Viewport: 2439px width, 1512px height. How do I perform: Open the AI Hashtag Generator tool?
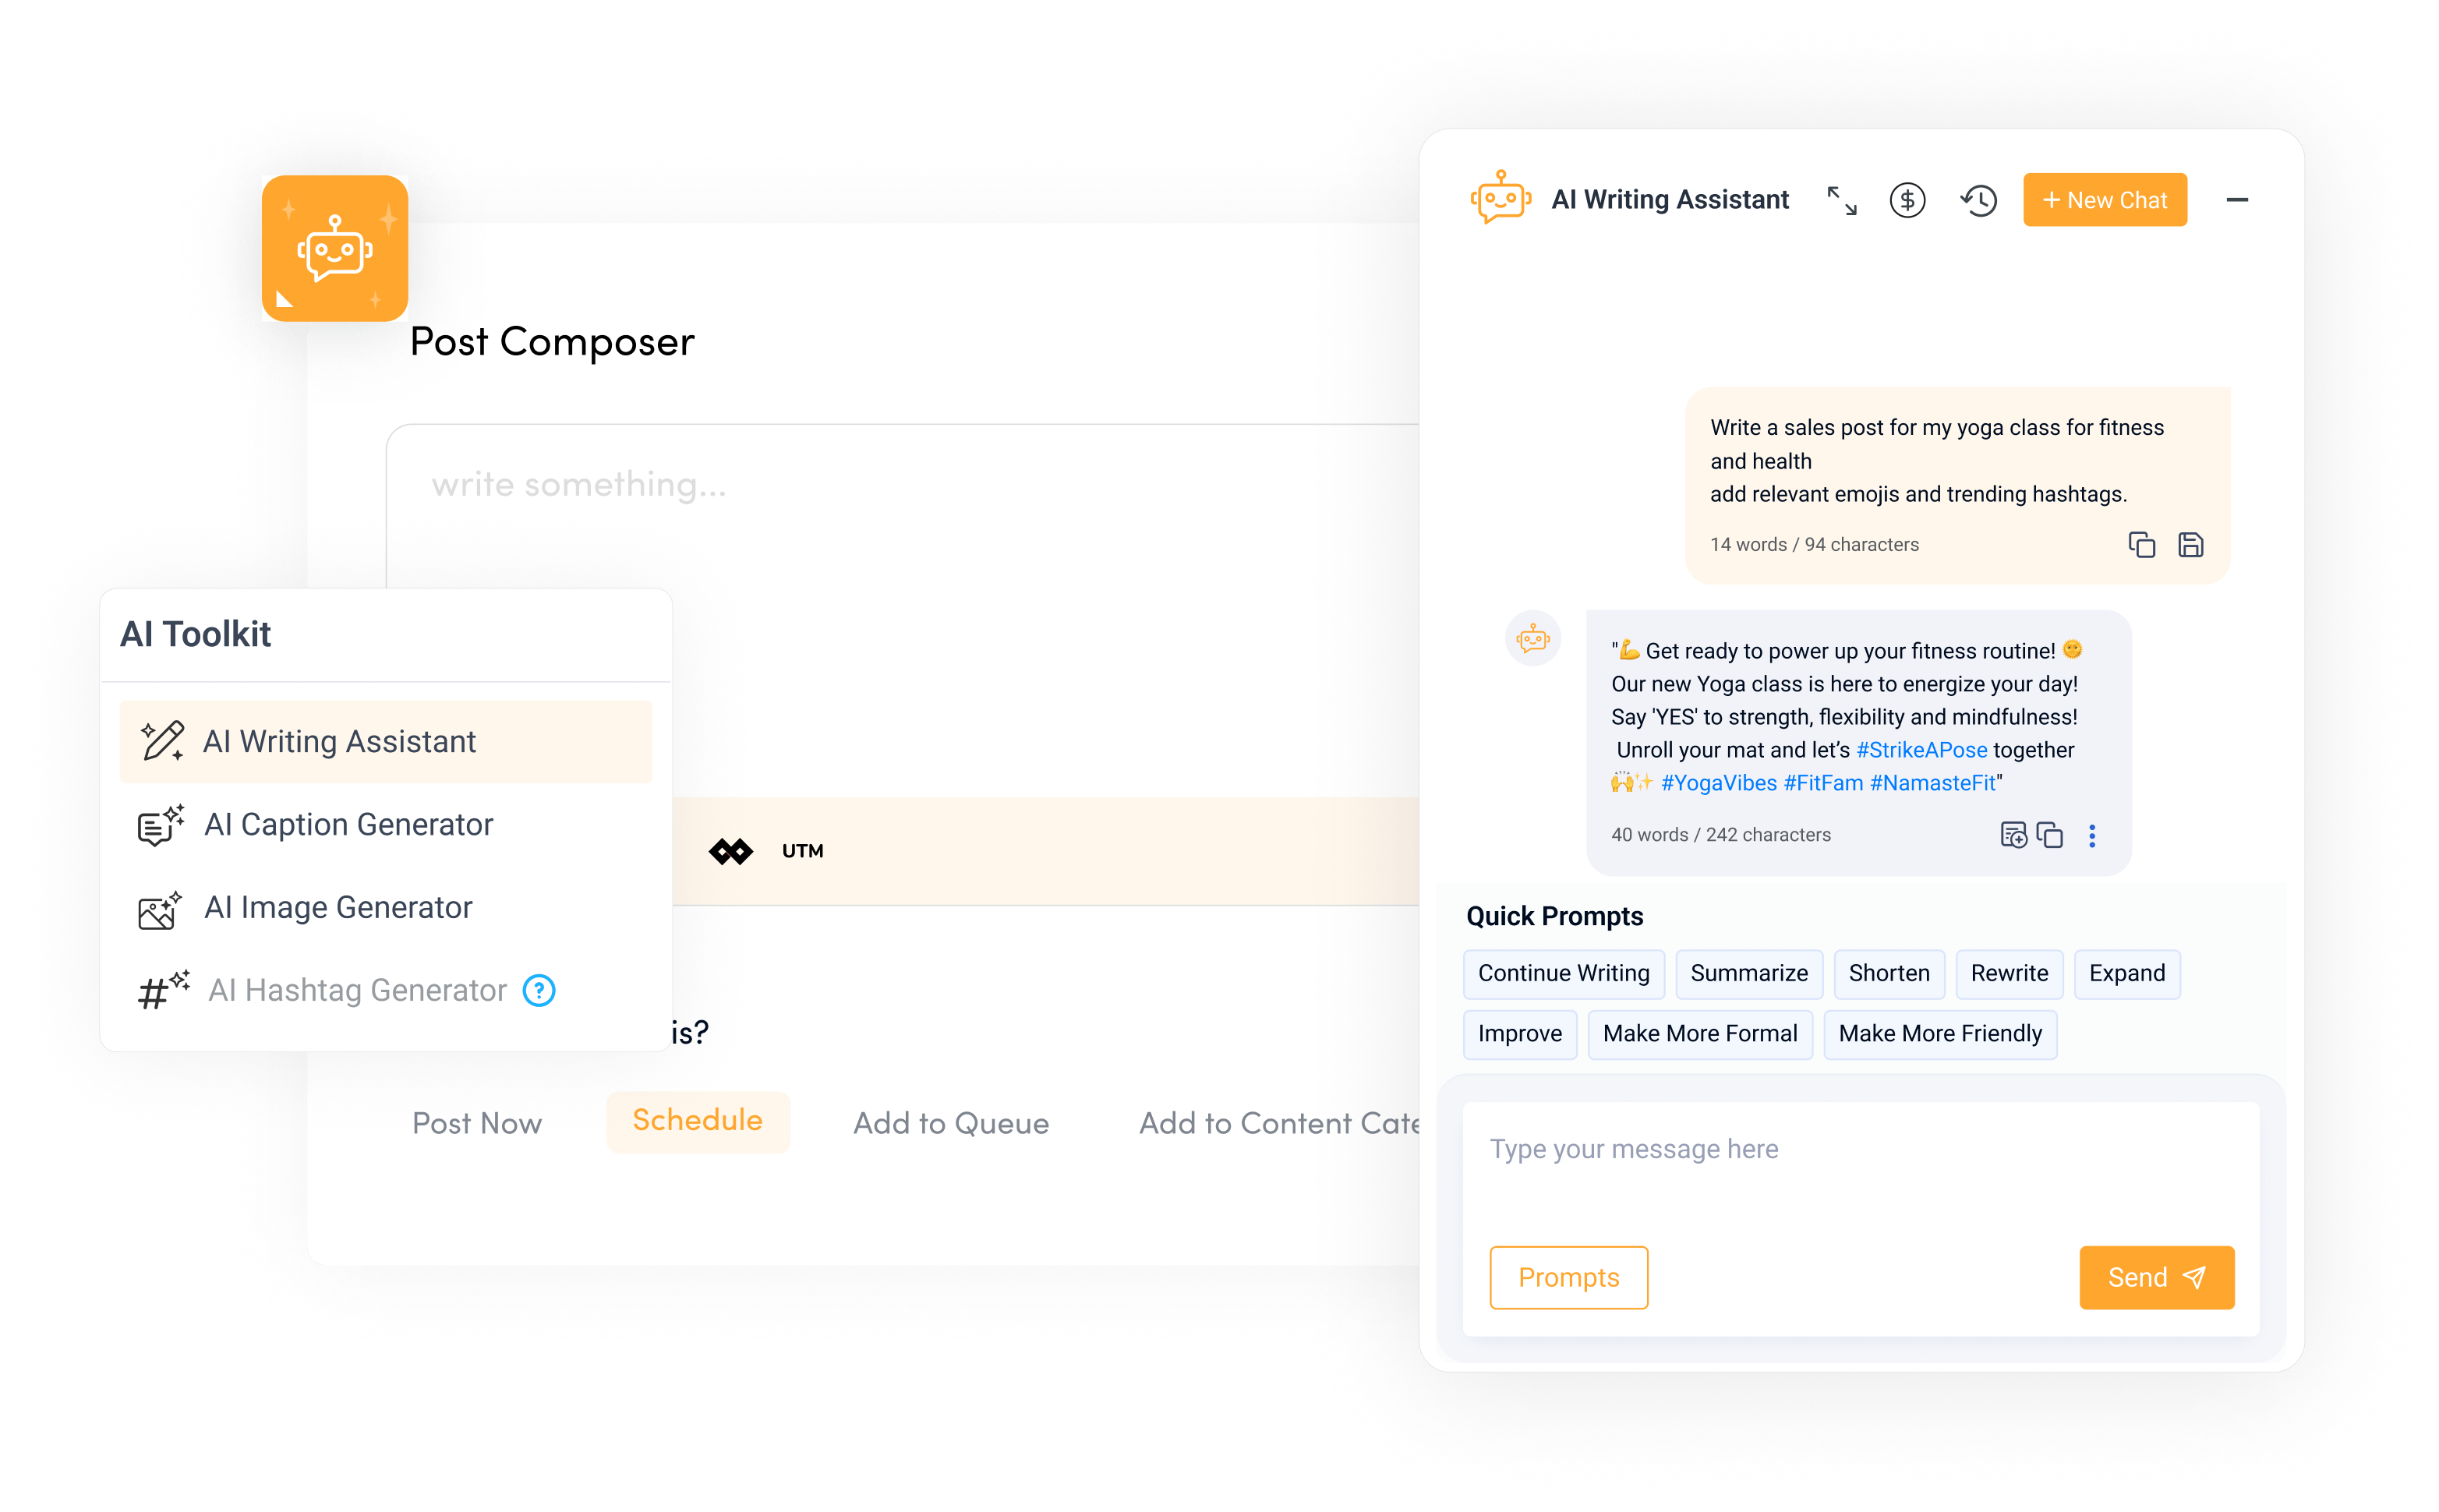point(355,989)
